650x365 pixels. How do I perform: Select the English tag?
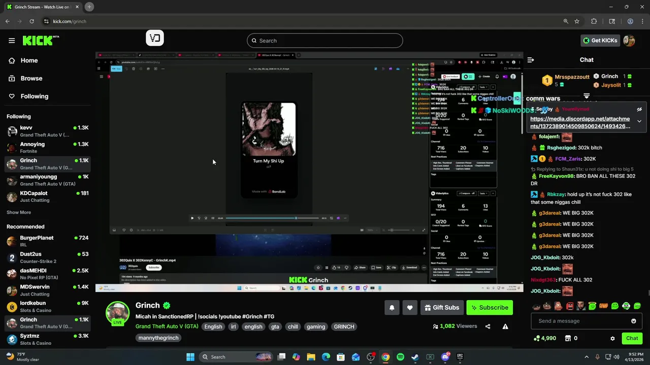pyautogui.click(x=213, y=326)
